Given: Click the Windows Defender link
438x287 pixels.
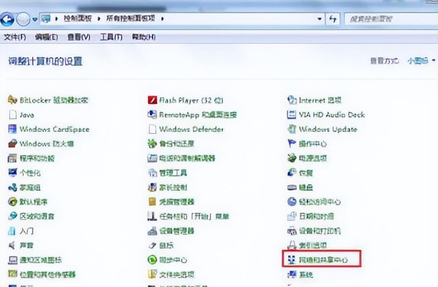Looking at the screenshot, I should tap(192, 129).
